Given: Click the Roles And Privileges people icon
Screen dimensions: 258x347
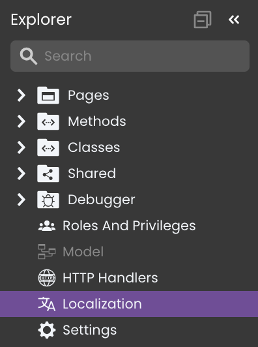Looking at the screenshot, I should coord(47,226).
